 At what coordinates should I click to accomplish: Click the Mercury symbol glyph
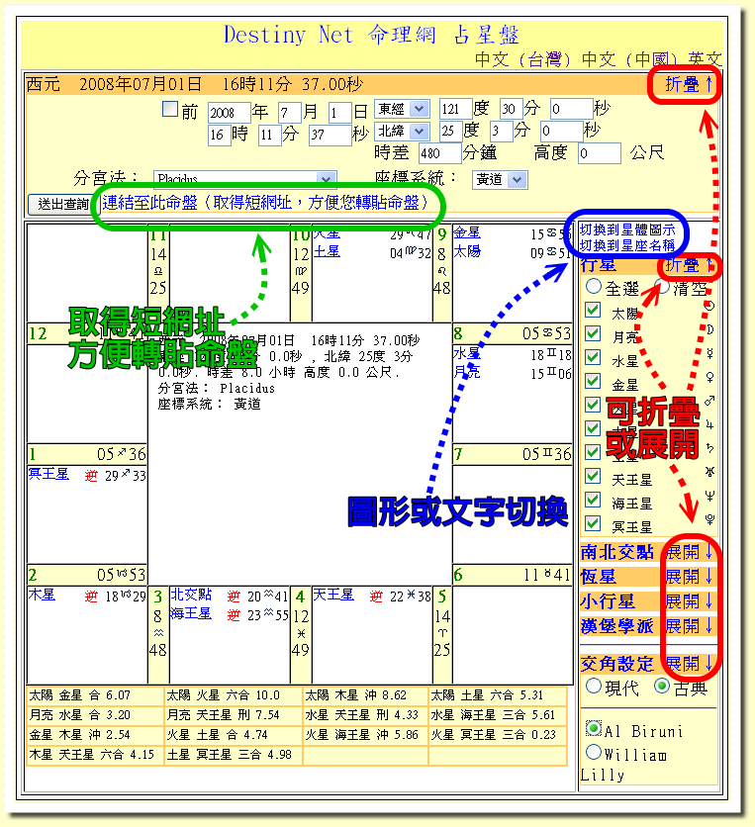coord(710,353)
